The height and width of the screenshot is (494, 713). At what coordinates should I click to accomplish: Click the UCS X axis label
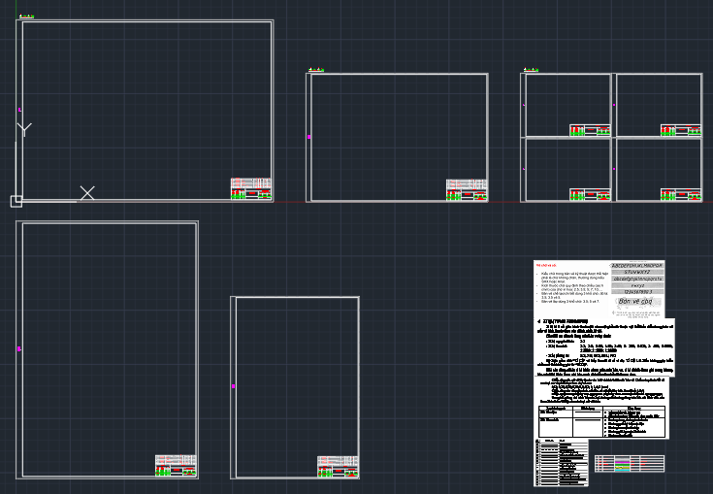pos(87,193)
